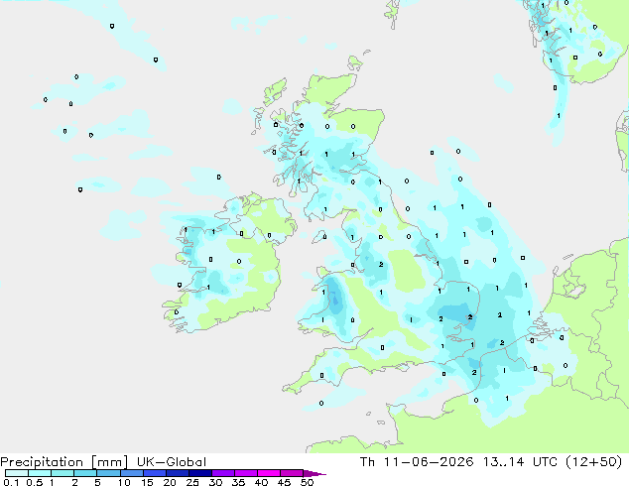The width and height of the screenshot is (629, 486).
Task: Click the 5–10 mm legend color swatch
Action: [108, 473]
